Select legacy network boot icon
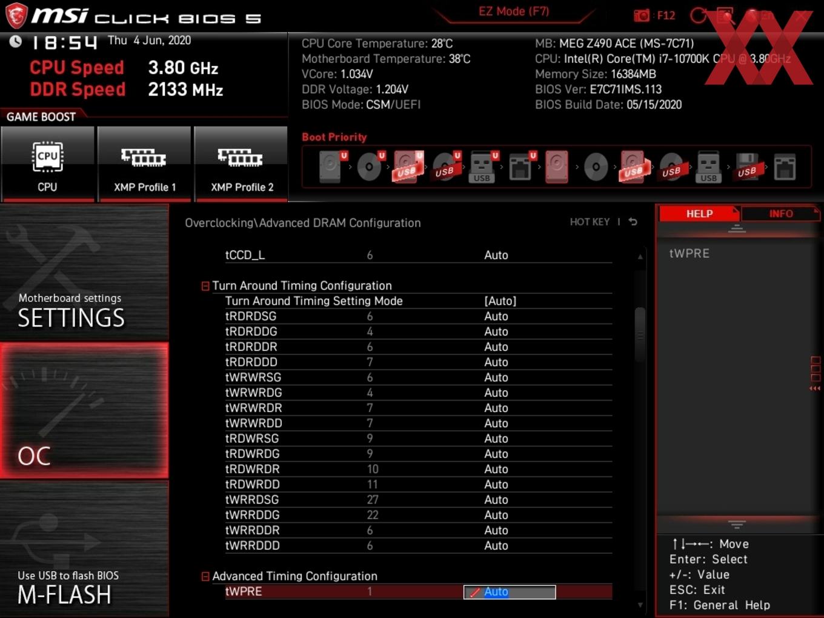Image resolution: width=824 pixels, height=618 pixels. (785, 167)
